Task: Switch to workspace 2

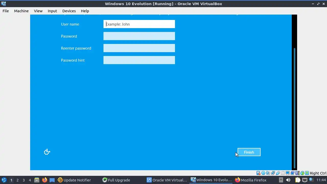Action: coord(17,180)
